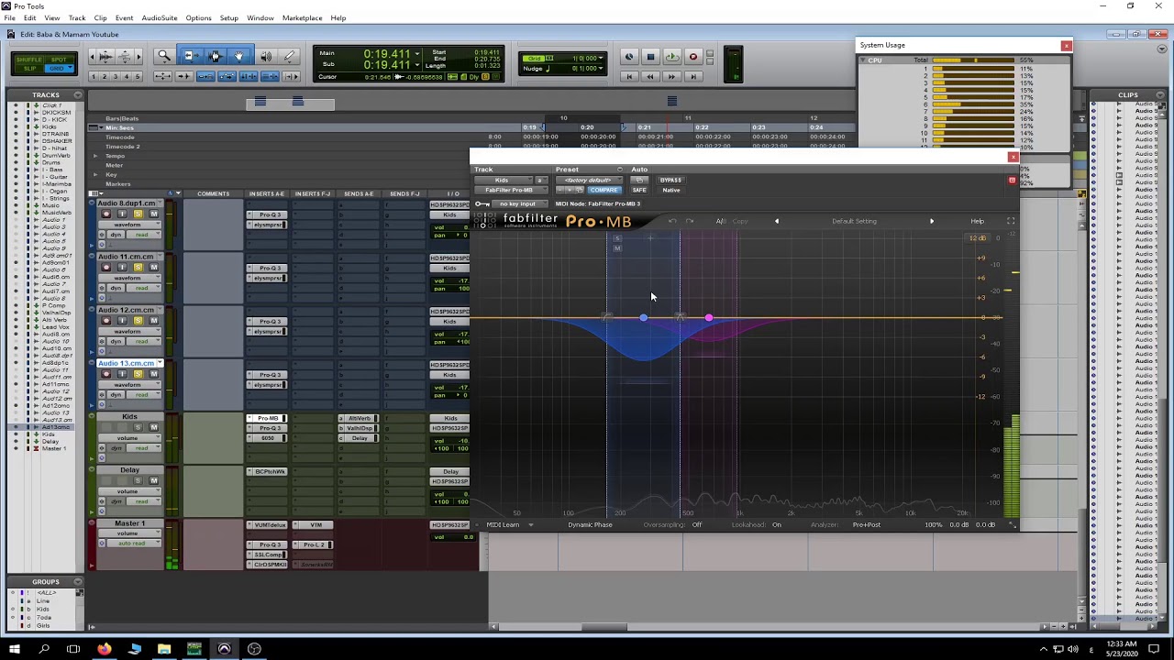This screenshot has width=1174, height=660.
Task: Open the File menu
Action: 9,18
